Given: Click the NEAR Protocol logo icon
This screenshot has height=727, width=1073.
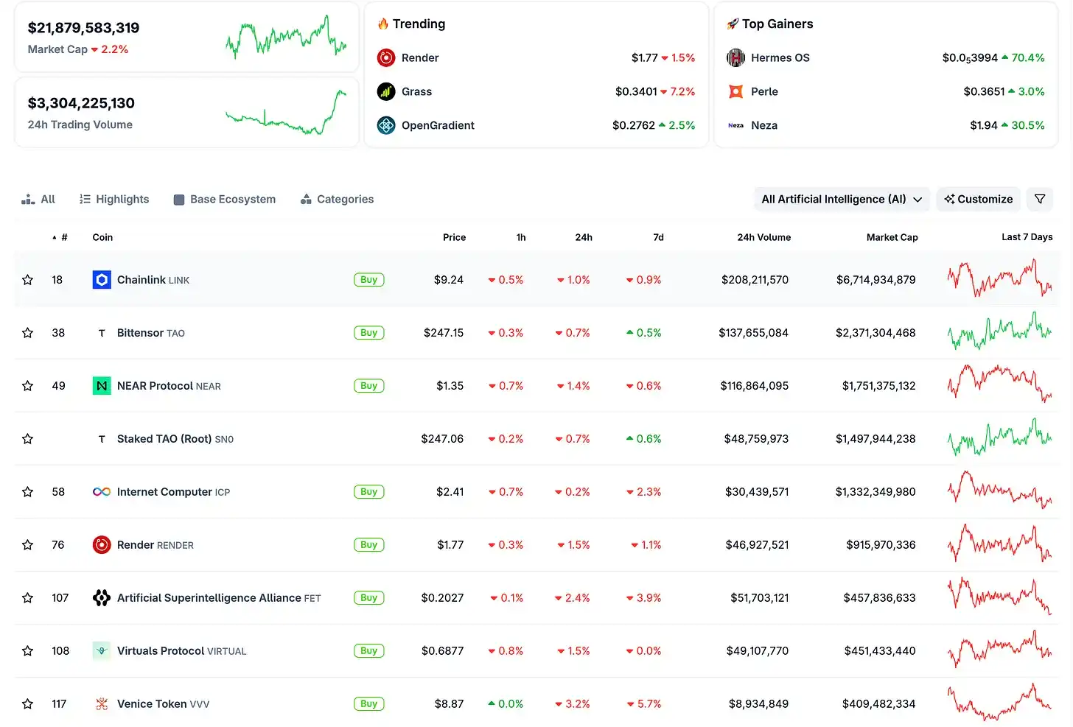Looking at the screenshot, I should coord(102,386).
